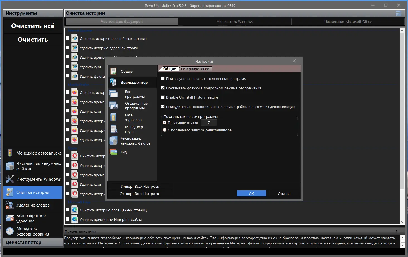Open База журналов settings page
This screenshot has height=257, width=408.
pyautogui.click(x=132, y=118)
